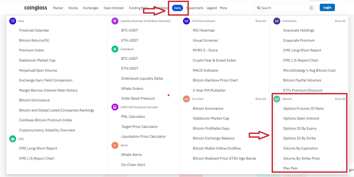354x177 pixels.
Task: Click the OrderBook section grid icon
Action: click(115, 49)
